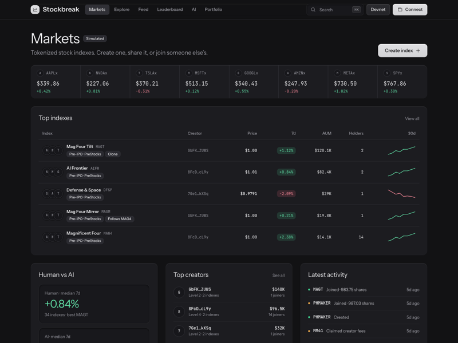Open the Defense & Space index name
458x343 pixels.
pyautogui.click(x=84, y=190)
